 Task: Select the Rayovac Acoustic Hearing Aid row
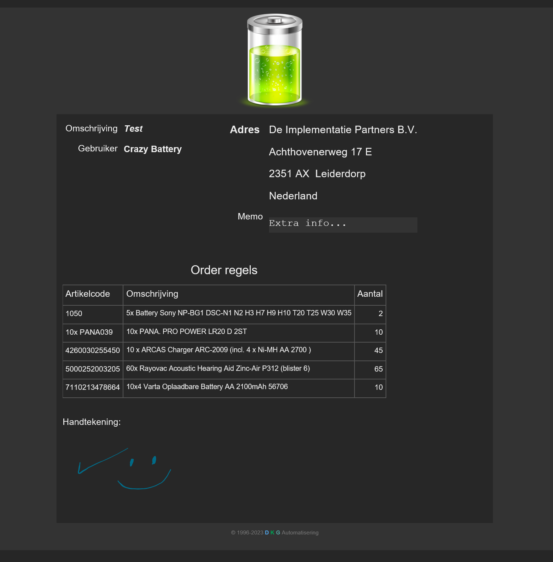tap(218, 368)
